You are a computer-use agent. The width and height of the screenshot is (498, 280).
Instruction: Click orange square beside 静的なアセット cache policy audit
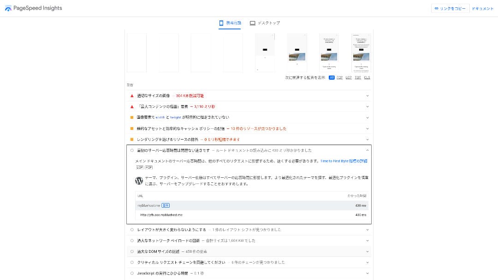132,128
